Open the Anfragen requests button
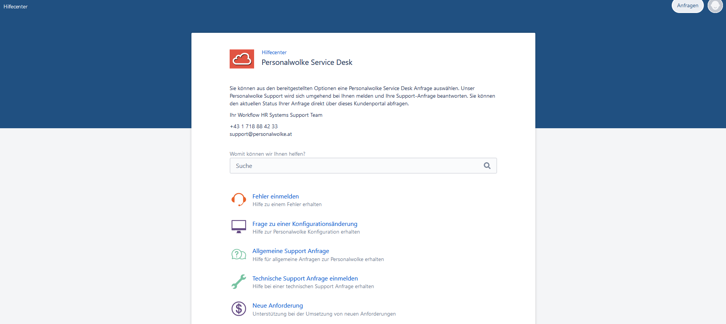The width and height of the screenshot is (726, 324). point(687,6)
